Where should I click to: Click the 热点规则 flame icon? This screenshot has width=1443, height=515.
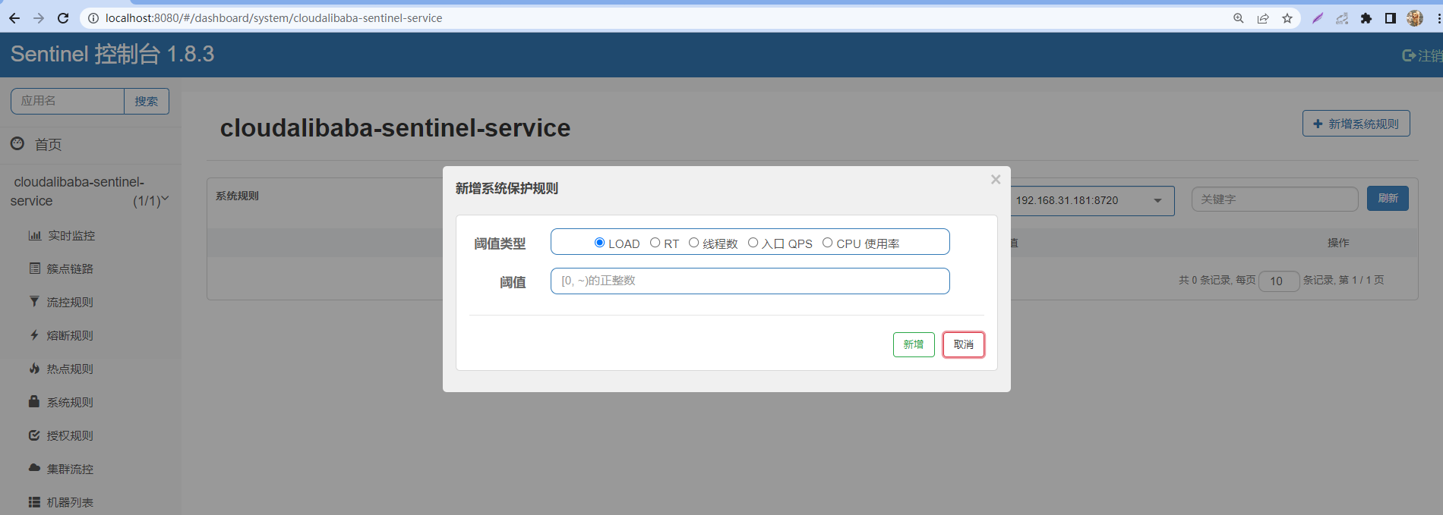click(x=34, y=369)
